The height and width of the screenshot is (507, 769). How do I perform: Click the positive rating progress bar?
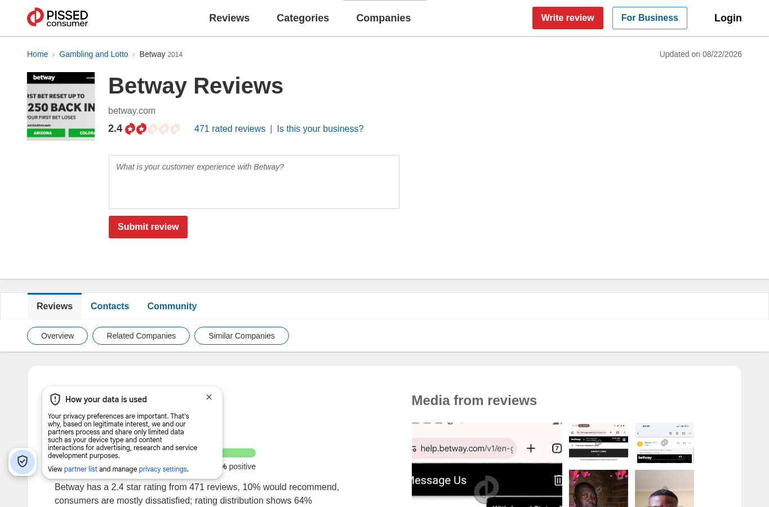point(239,453)
